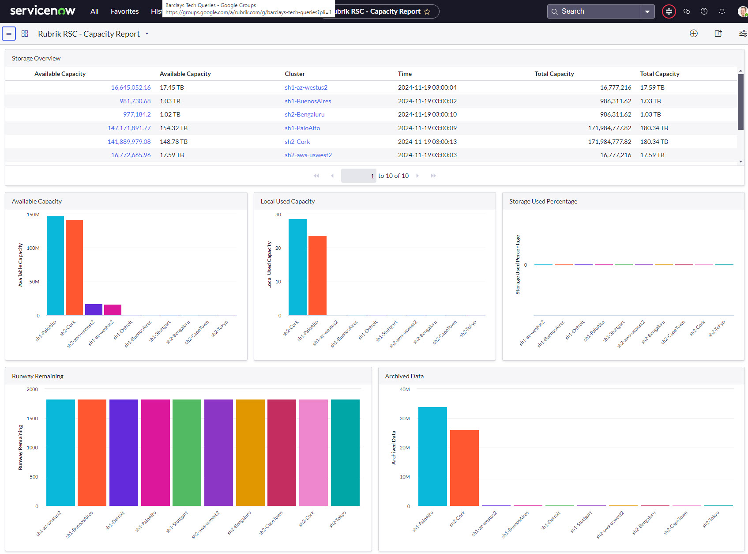Go to the previous page of results
Image resolution: width=748 pixels, height=554 pixels.
coord(332,176)
